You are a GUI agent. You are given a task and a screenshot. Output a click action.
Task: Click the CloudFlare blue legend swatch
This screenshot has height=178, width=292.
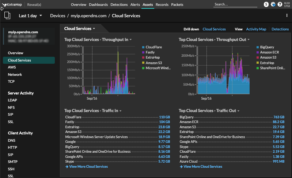pos(143,47)
